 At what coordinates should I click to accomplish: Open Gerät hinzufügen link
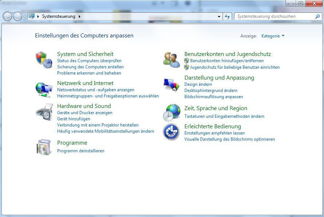click(73, 119)
